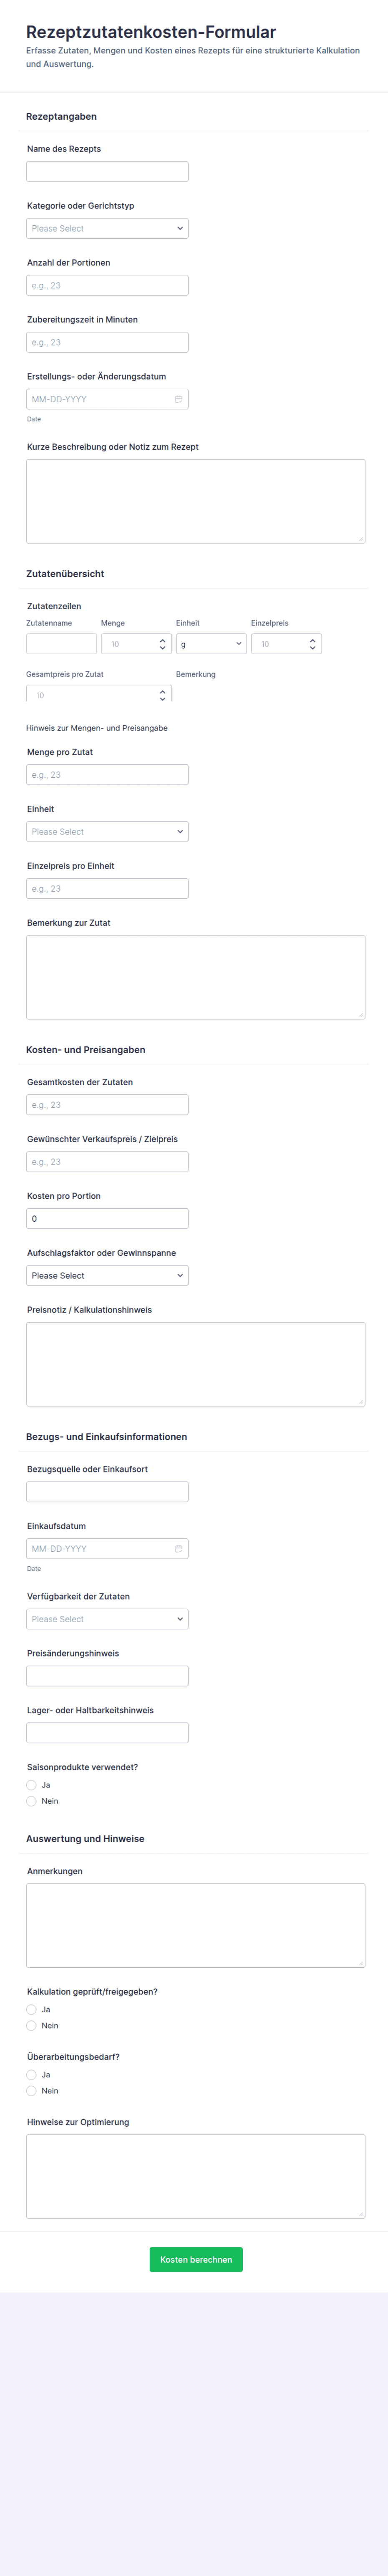Image resolution: width=388 pixels, height=2576 pixels.
Task: Select Ja for Saisonprodukte verwendet
Action: click(31, 1785)
